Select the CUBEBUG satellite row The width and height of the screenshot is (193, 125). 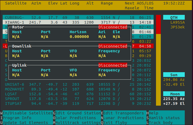coord(77,18)
